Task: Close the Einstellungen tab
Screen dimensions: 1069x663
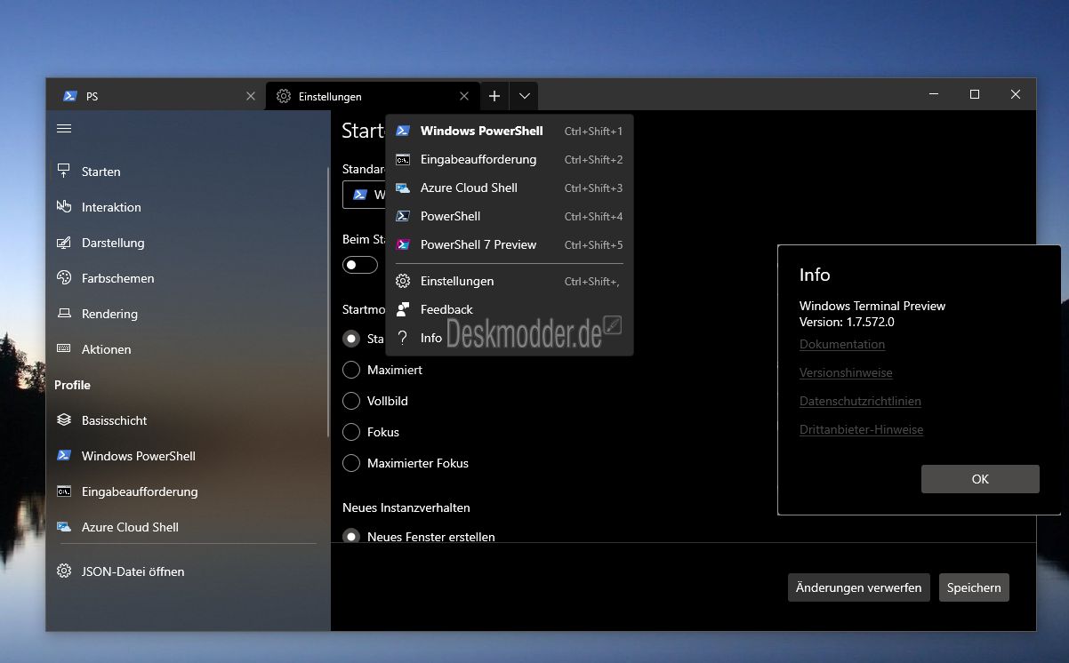Action: point(464,96)
